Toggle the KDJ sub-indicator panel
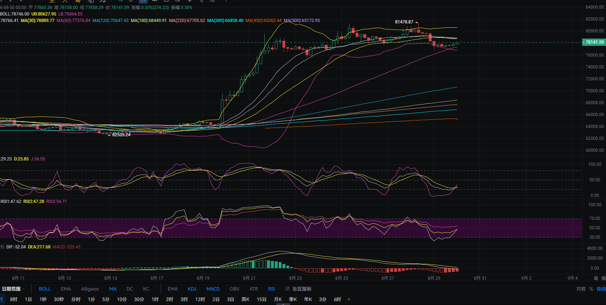606x305 pixels. click(x=192, y=289)
